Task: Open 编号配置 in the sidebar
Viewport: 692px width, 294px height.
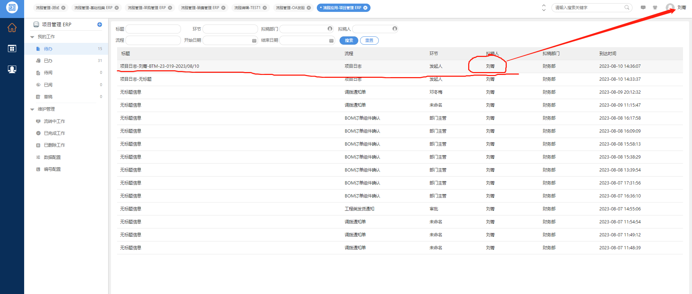Action: [66, 169]
